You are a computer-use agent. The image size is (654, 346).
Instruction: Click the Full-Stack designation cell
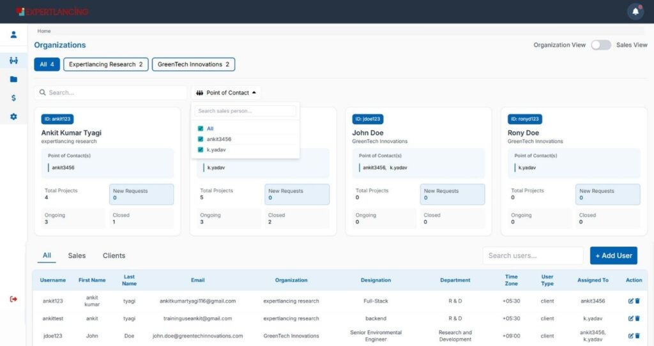376,301
